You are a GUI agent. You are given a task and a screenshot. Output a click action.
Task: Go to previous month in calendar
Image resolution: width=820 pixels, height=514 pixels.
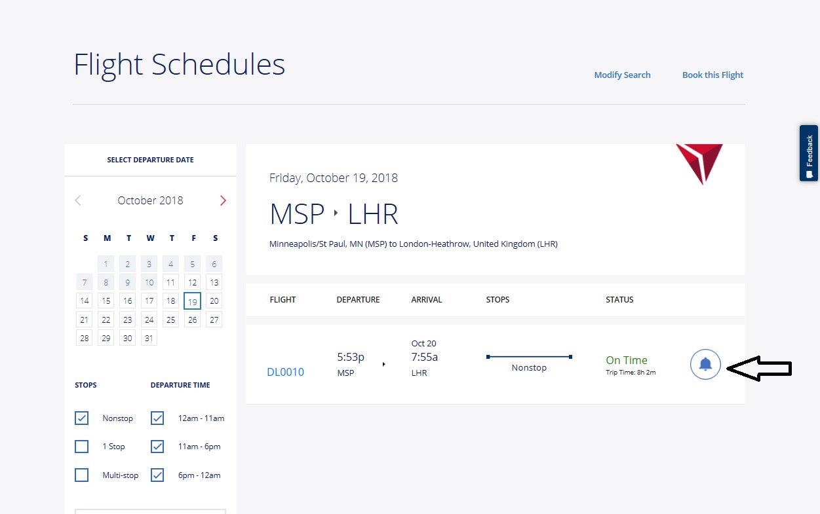(x=78, y=200)
